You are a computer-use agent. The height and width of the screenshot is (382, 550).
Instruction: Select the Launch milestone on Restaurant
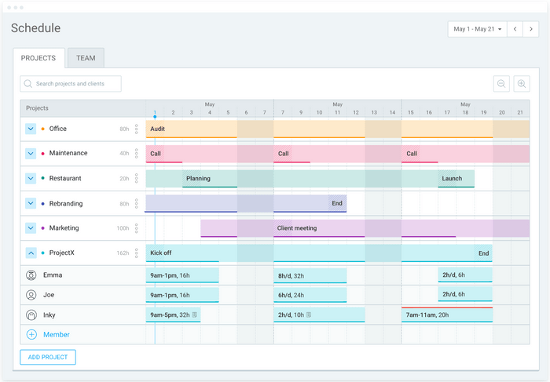pyautogui.click(x=452, y=178)
